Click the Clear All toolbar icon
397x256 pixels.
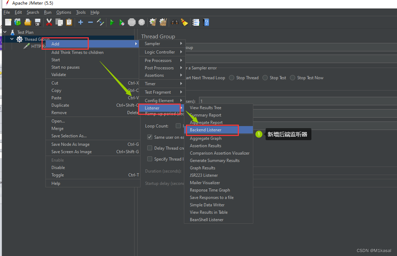(x=163, y=22)
